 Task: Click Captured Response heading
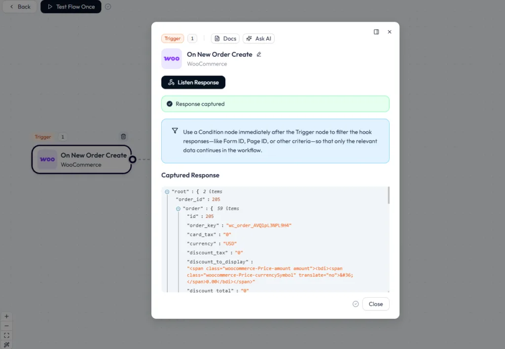tap(190, 175)
